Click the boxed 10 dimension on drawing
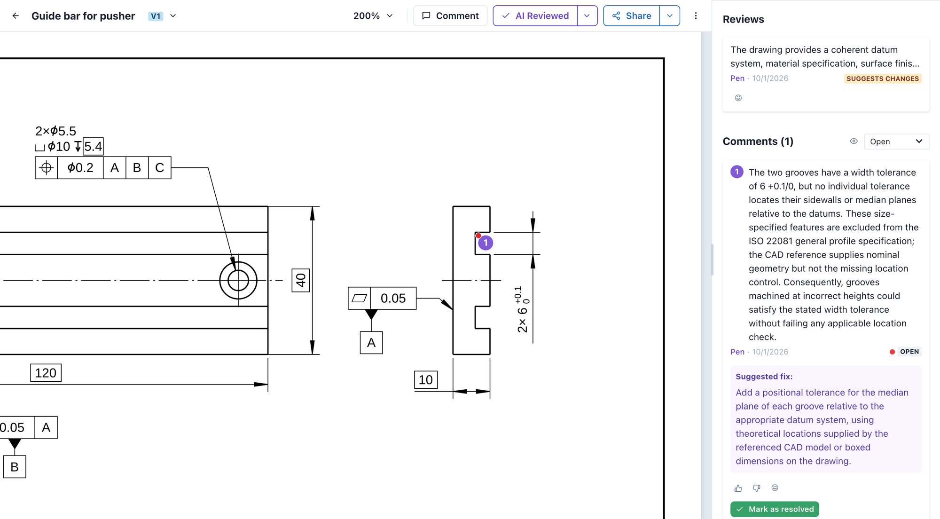The width and height of the screenshot is (940, 519). pyautogui.click(x=426, y=380)
